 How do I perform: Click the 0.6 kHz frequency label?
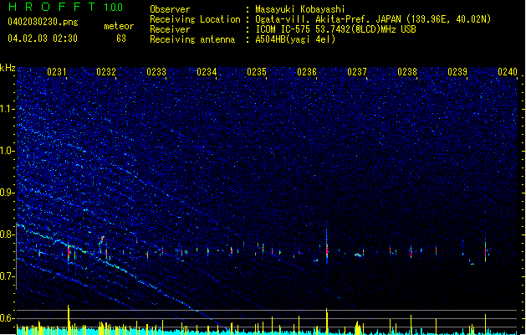(x=8, y=318)
